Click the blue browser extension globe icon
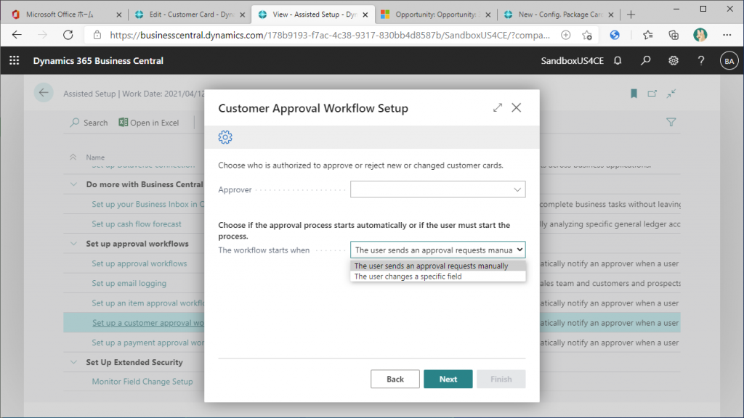Screen dimensions: 744x418 (x=615, y=35)
